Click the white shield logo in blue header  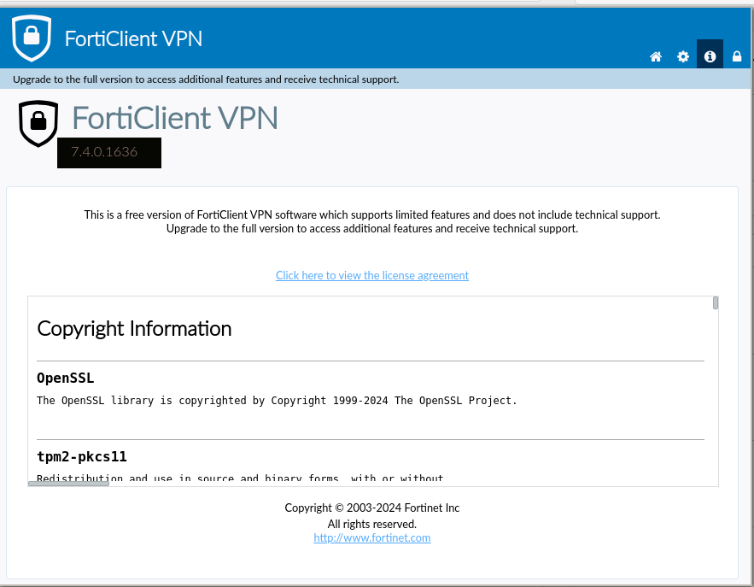tap(32, 37)
